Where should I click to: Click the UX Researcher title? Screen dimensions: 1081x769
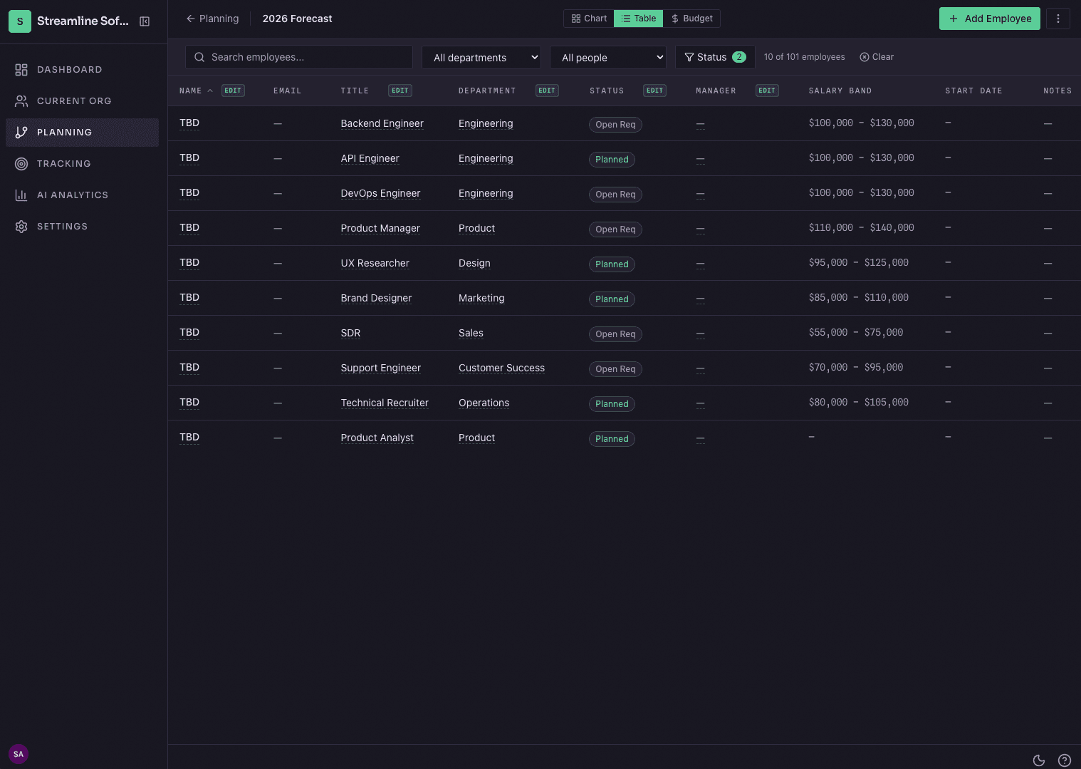point(375,263)
